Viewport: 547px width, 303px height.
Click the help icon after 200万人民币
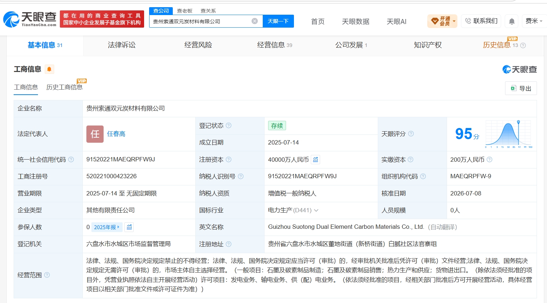(490, 160)
